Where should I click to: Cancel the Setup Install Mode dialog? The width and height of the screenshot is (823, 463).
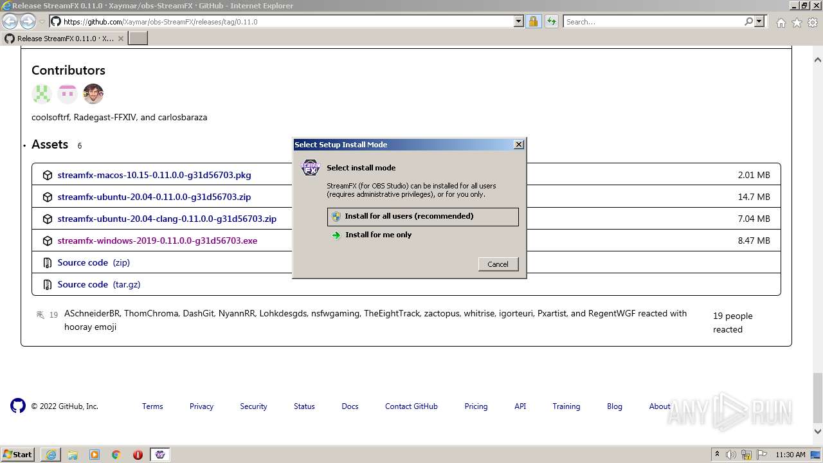click(x=498, y=264)
